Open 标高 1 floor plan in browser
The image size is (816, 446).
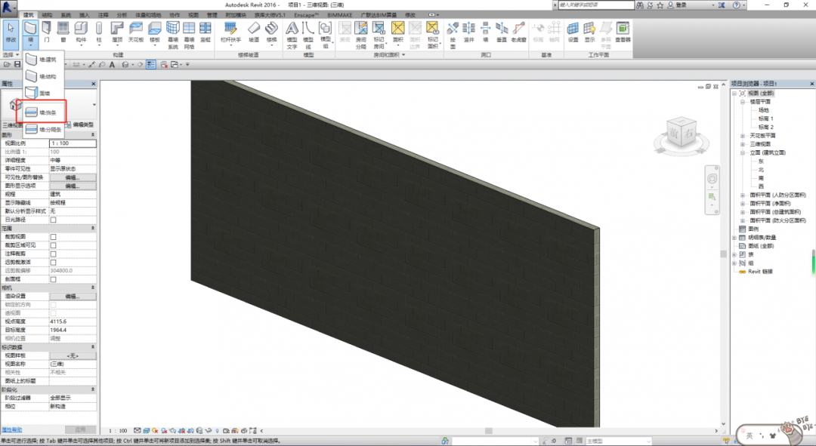[x=765, y=118]
